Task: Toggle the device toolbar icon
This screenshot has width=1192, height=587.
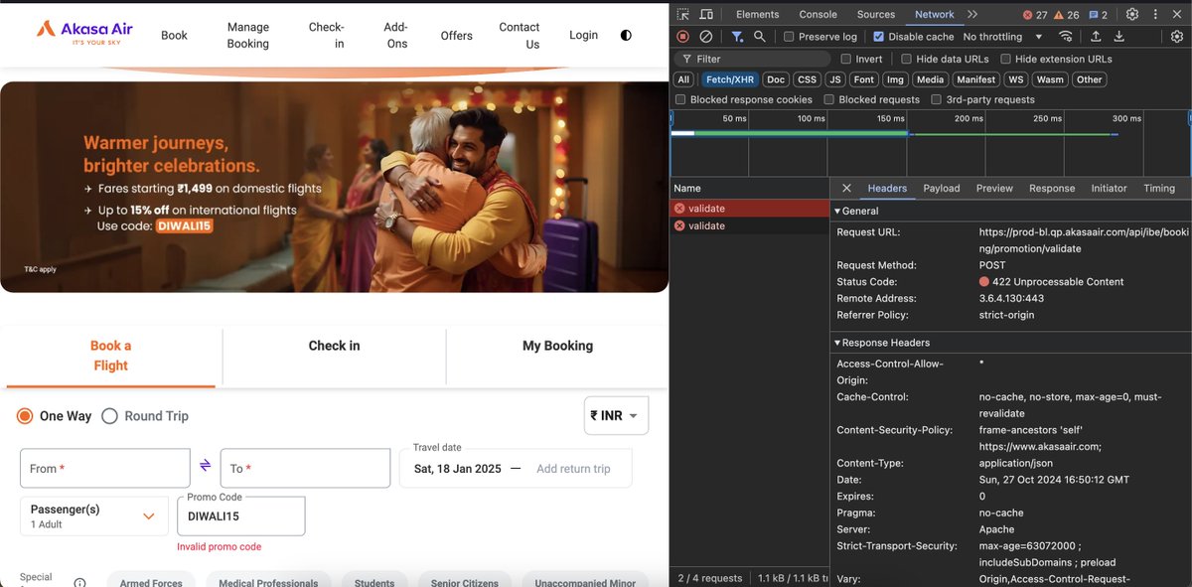Action: 706,14
